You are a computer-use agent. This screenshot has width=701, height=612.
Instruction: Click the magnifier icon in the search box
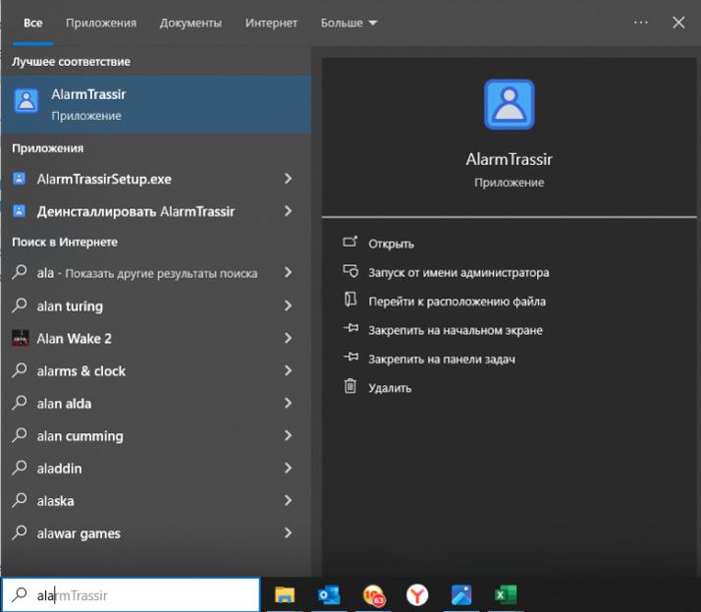pos(20,594)
